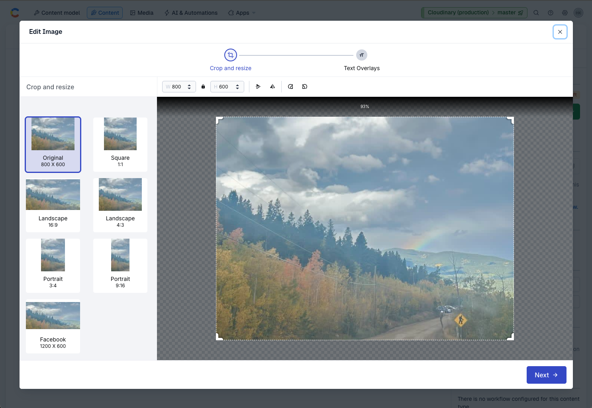Rotate the image counterclockwise

pos(305,86)
